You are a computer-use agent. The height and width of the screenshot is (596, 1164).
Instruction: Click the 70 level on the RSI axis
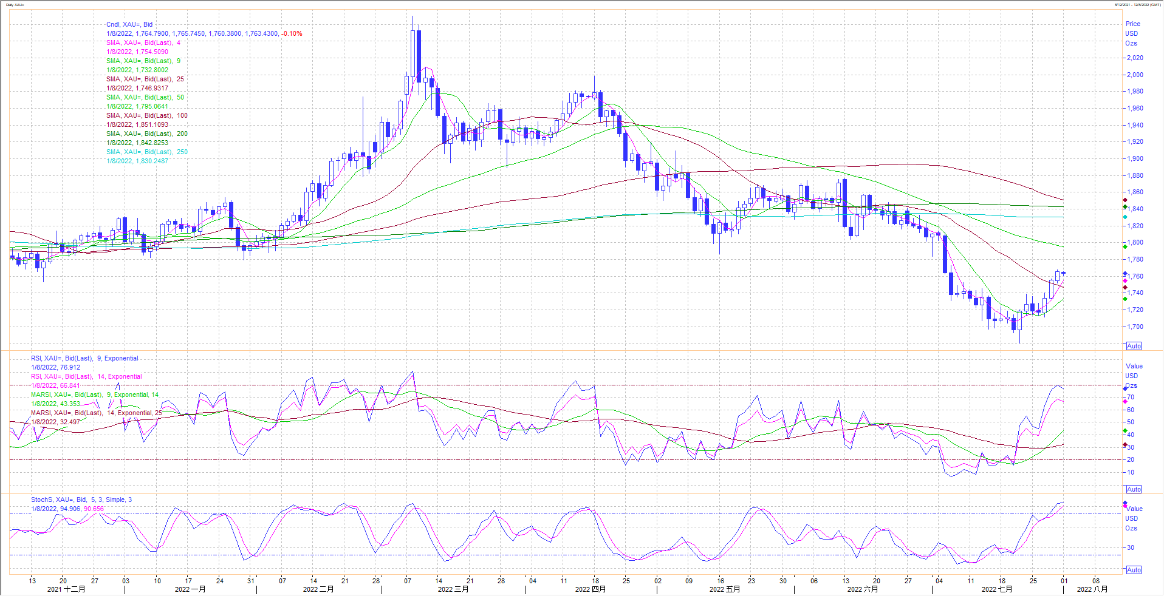[1131, 398]
